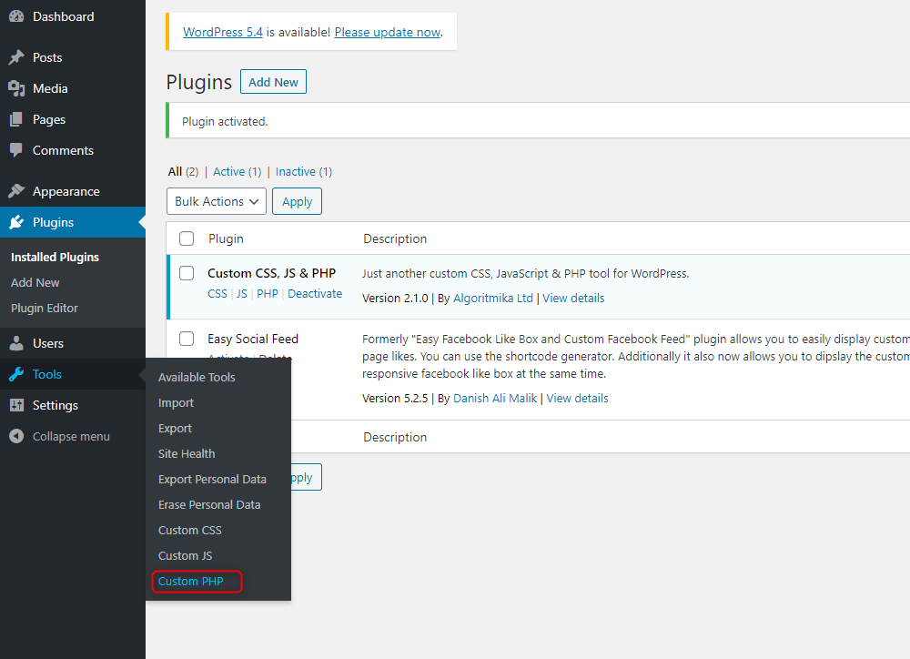This screenshot has width=910, height=659.
Task: View details for Custom CSS, JS & PHP
Action: tap(573, 298)
